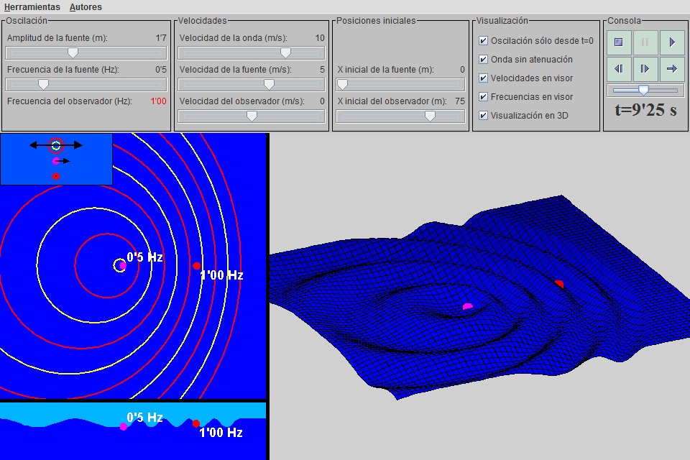Click the Consola simulation speed slider
The image size is (690, 460).
click(x=644, y=91)
